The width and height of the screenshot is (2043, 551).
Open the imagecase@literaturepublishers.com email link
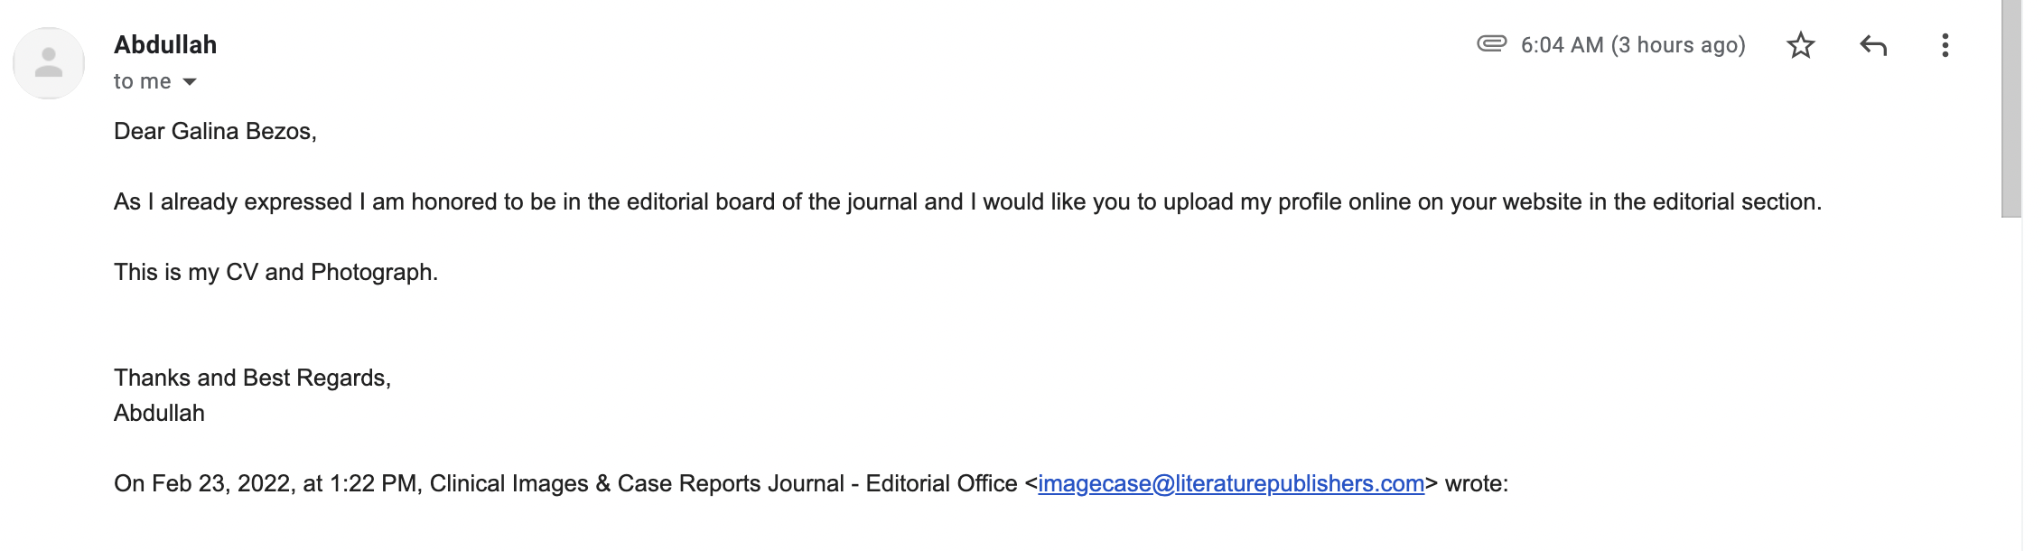tap(1230, 484)
